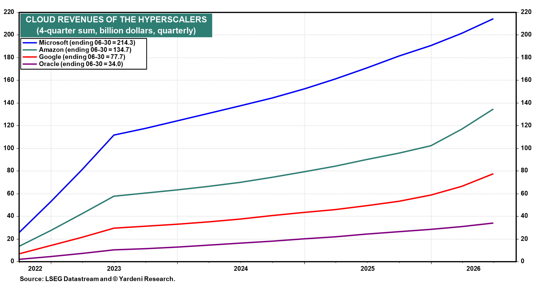Click the 220 label on the left axis

9,12
